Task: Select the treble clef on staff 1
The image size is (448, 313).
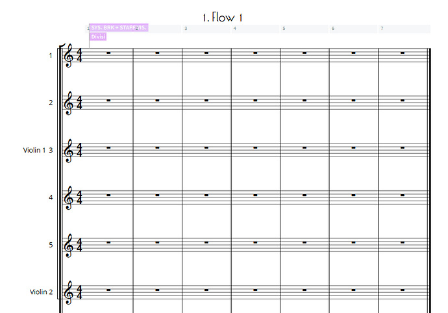Action: [68, 56]
